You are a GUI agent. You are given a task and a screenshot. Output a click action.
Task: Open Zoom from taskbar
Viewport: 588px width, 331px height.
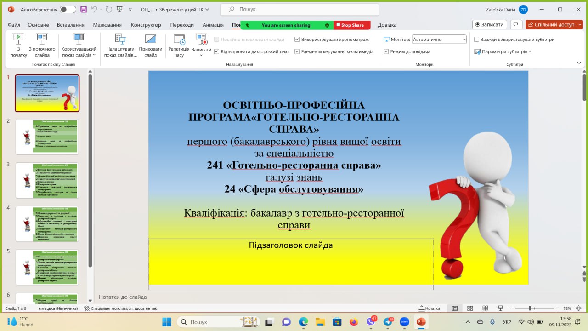click(x=404, y=322)
